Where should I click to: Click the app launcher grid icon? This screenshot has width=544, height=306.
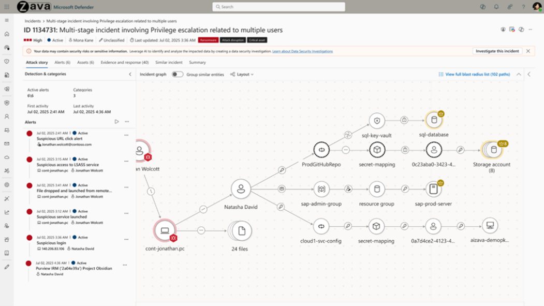(x=7, y=7)
